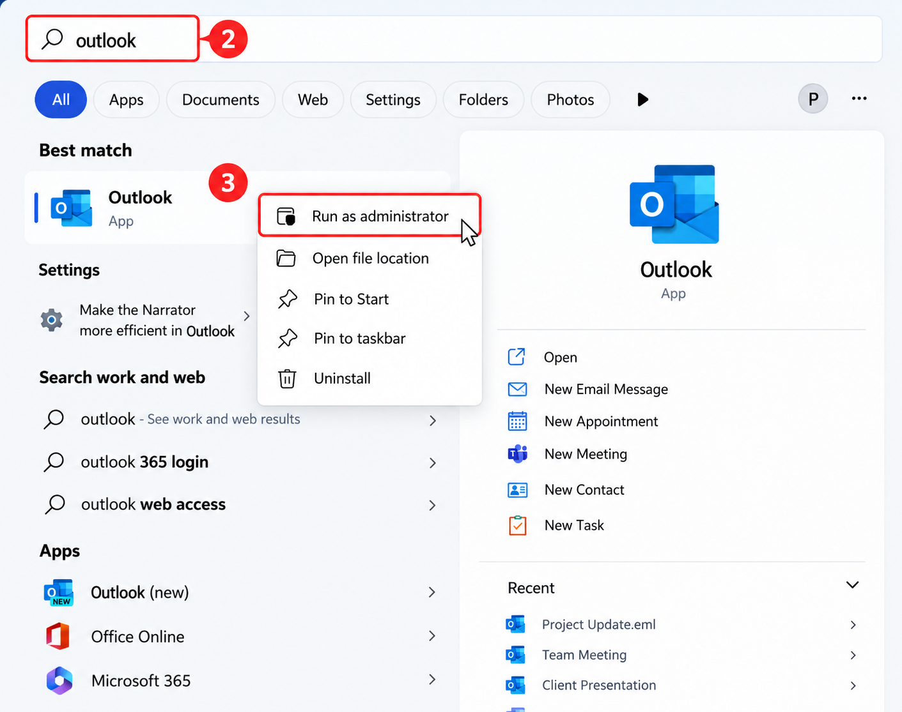The height and width of the screenshot is (712, 902).
Task: Click the New Email Message envelope icon
Action: 517,390
